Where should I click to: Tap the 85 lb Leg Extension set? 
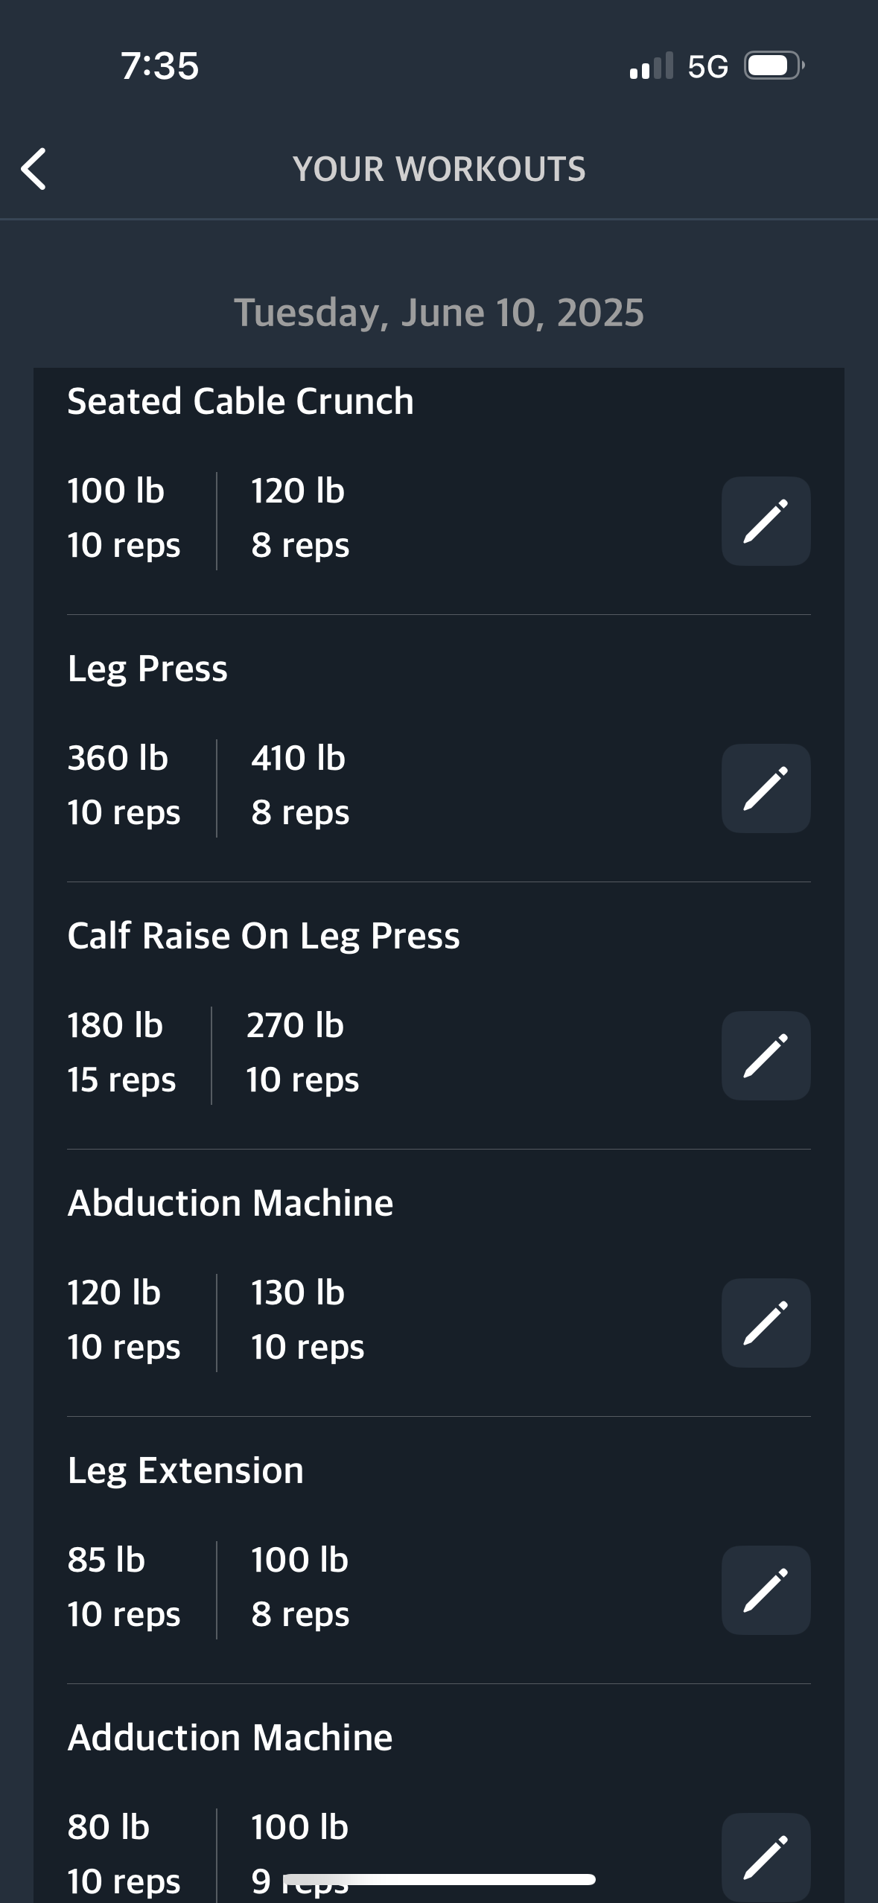[x=124, y=1587]
